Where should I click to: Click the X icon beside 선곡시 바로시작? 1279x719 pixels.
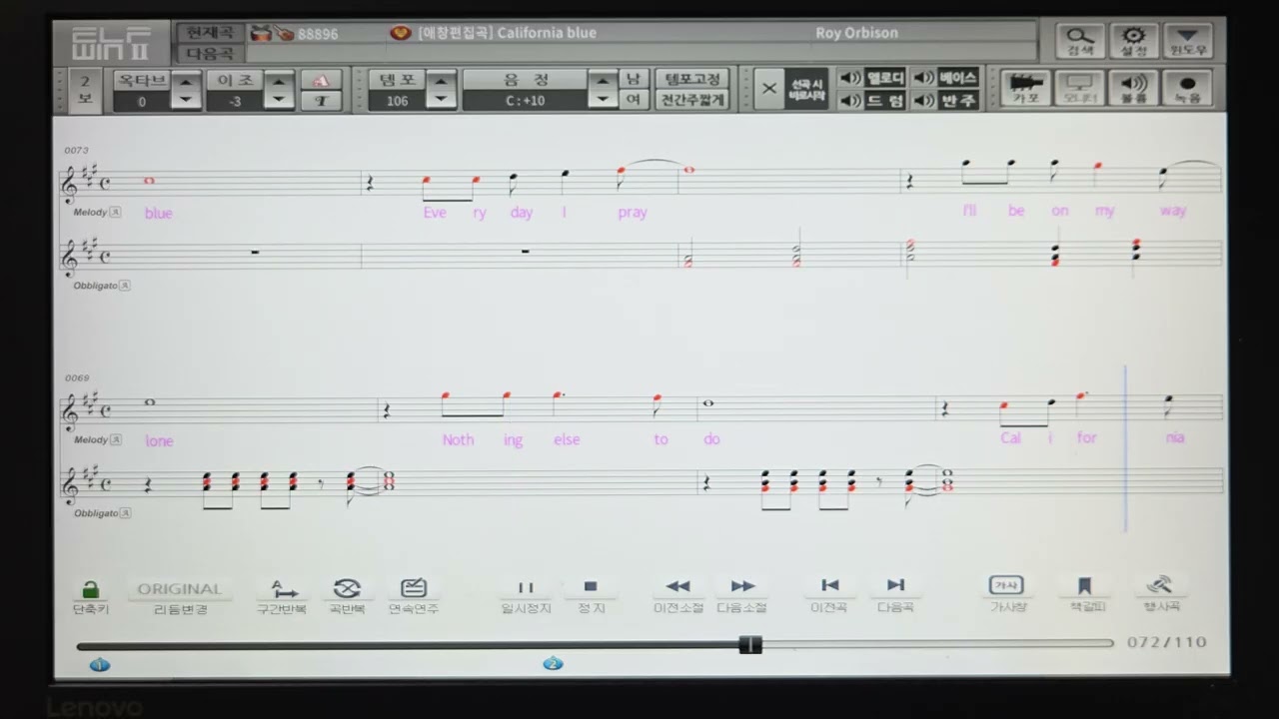click(768, 88)
